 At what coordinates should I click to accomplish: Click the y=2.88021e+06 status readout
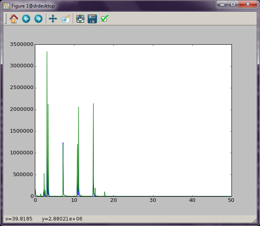(62, 219)
